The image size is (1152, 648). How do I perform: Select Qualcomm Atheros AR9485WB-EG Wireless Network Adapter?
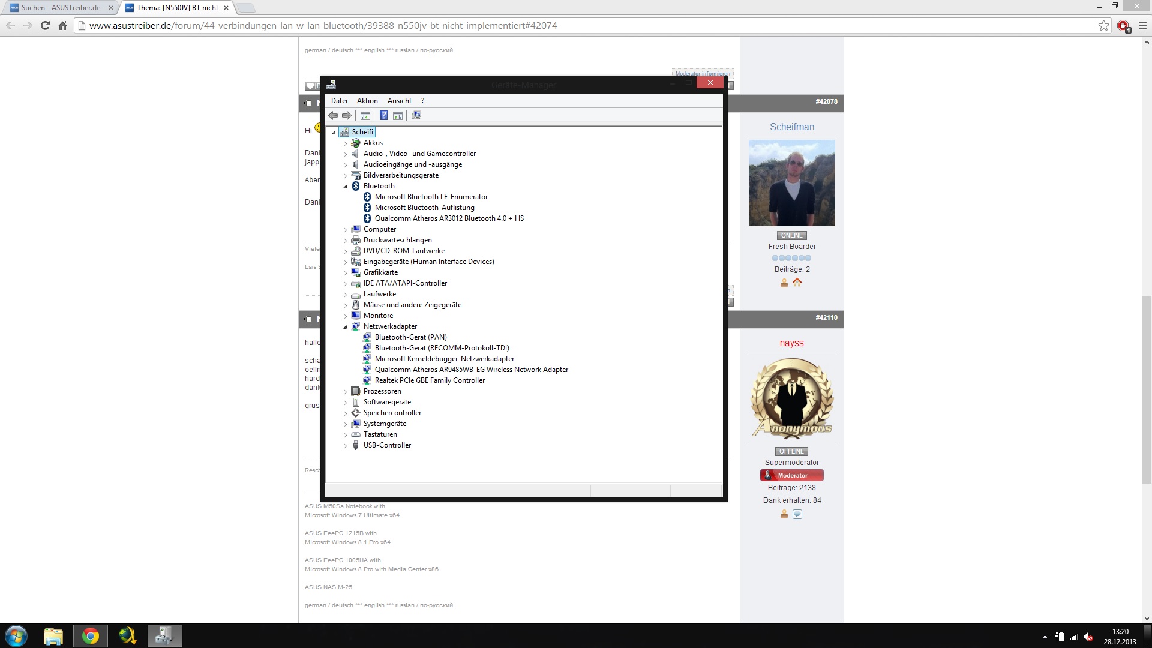[x=471, y=370]
